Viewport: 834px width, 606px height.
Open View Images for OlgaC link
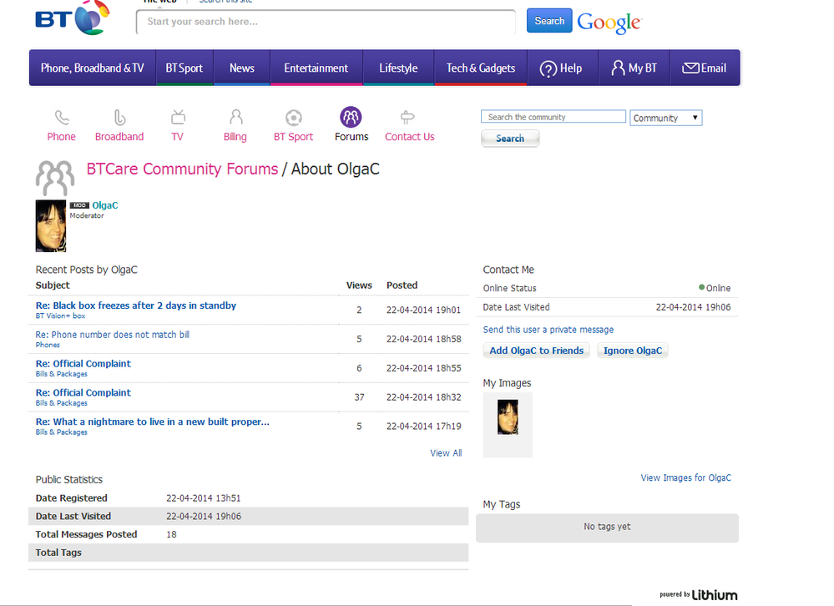[685, 477]
